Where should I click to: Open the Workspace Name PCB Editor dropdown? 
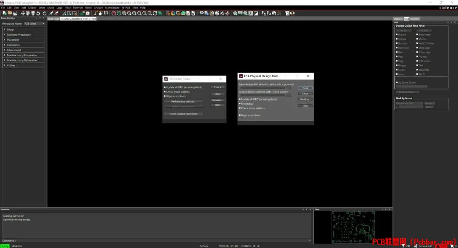coord(34,24)
